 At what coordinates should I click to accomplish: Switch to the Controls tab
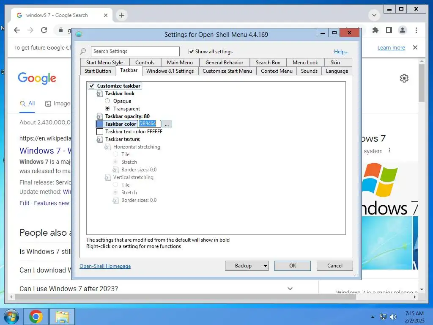[x=145, y=63]
